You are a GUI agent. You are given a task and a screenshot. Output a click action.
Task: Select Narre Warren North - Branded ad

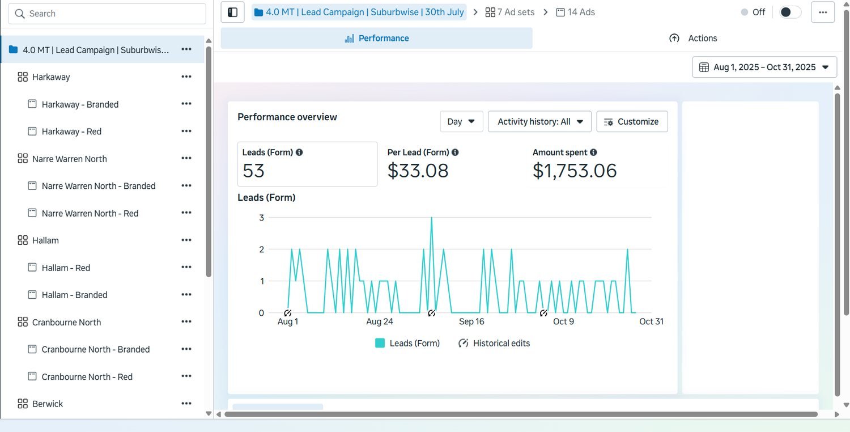point(99,185)
